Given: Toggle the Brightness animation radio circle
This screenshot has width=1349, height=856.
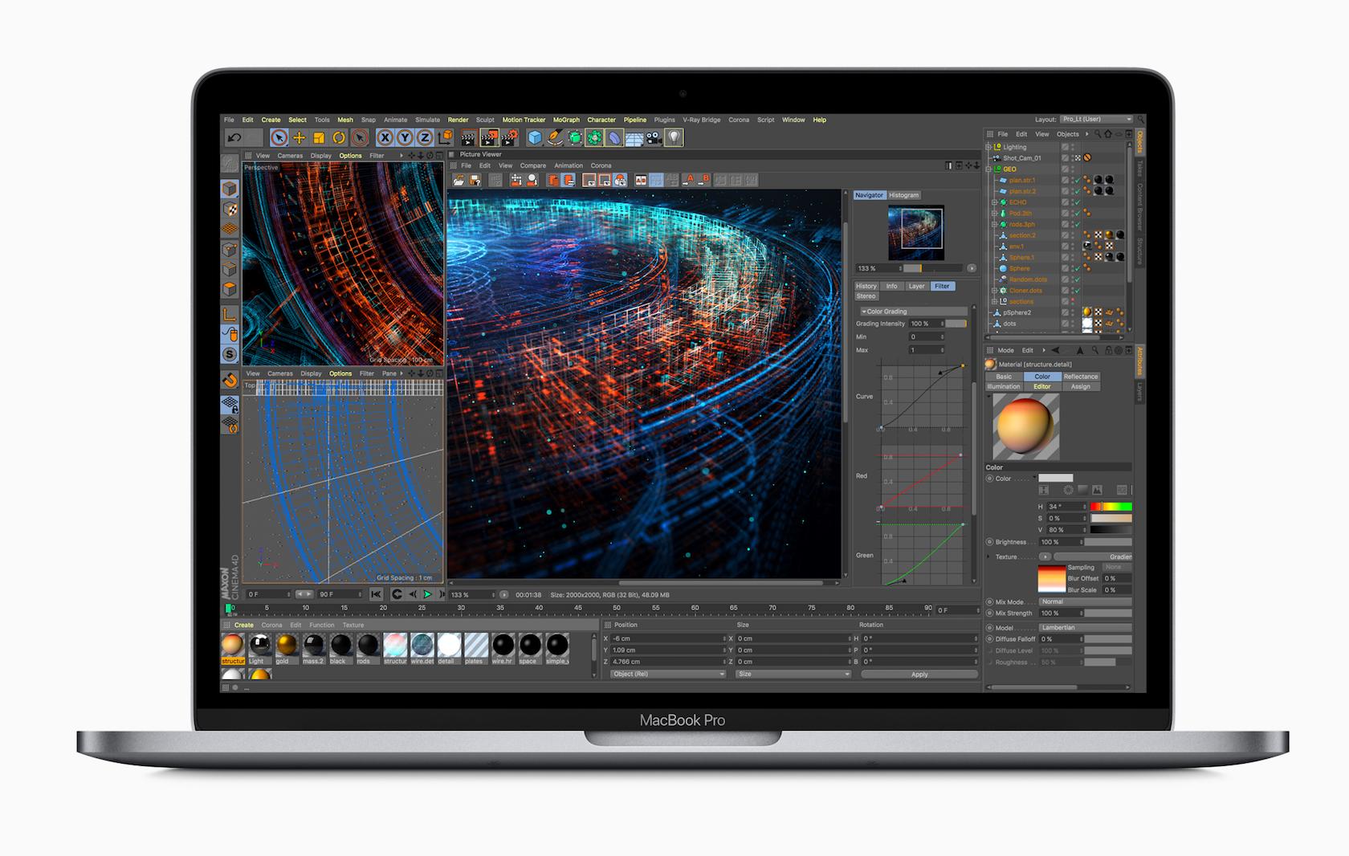Looking at the screenshot, I should point(990,542).
